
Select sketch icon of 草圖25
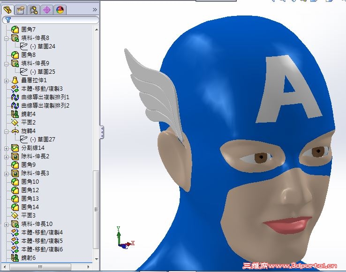23,72
